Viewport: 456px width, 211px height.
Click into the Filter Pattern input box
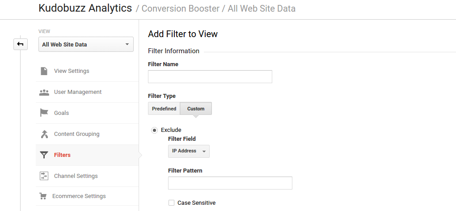230,183
